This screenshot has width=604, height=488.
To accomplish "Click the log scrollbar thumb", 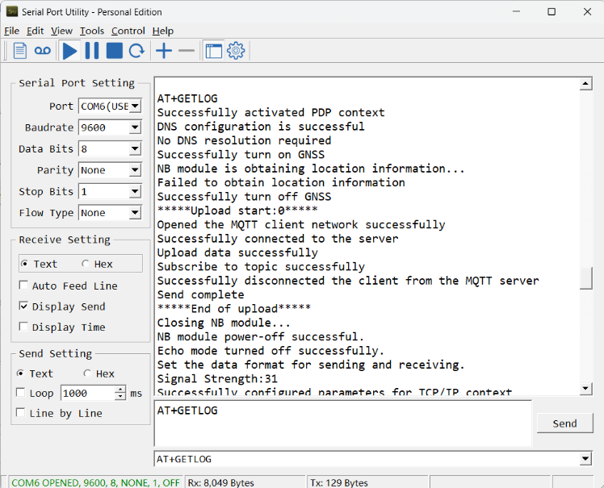I will (585, 278).
